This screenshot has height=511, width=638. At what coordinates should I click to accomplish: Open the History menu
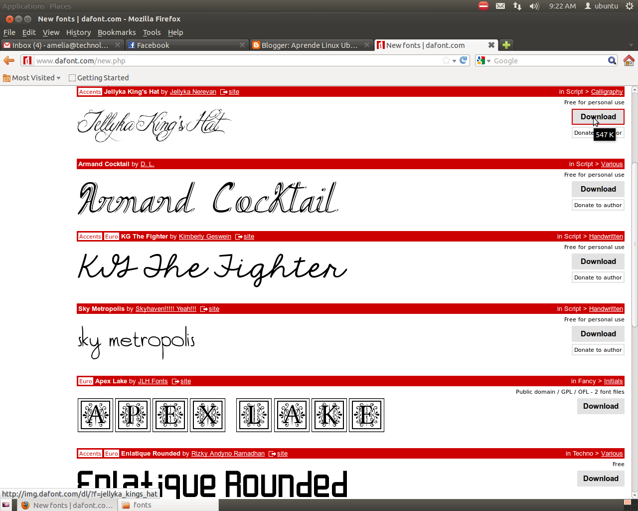78,32
